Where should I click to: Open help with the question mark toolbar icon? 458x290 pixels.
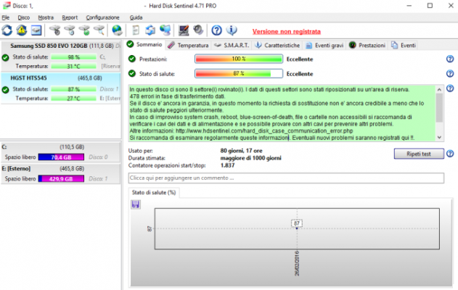217,30
